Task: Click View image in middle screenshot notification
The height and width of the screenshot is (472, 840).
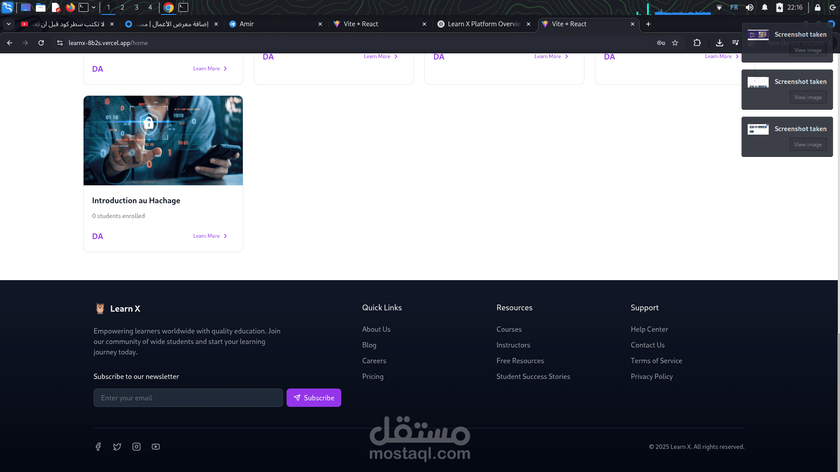Action: pyautogui.click(x=808, y=97)
